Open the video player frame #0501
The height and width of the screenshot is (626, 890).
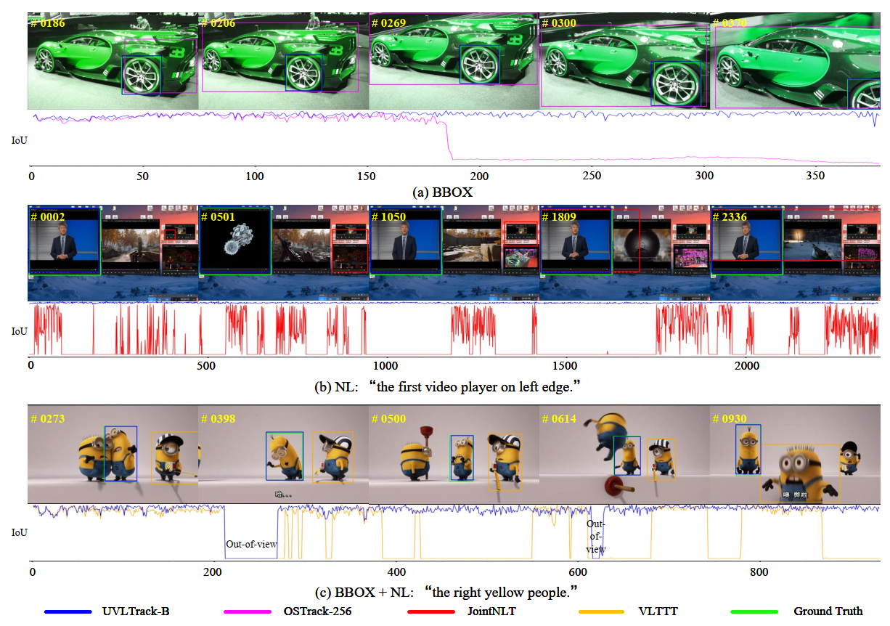click(283, 253)
